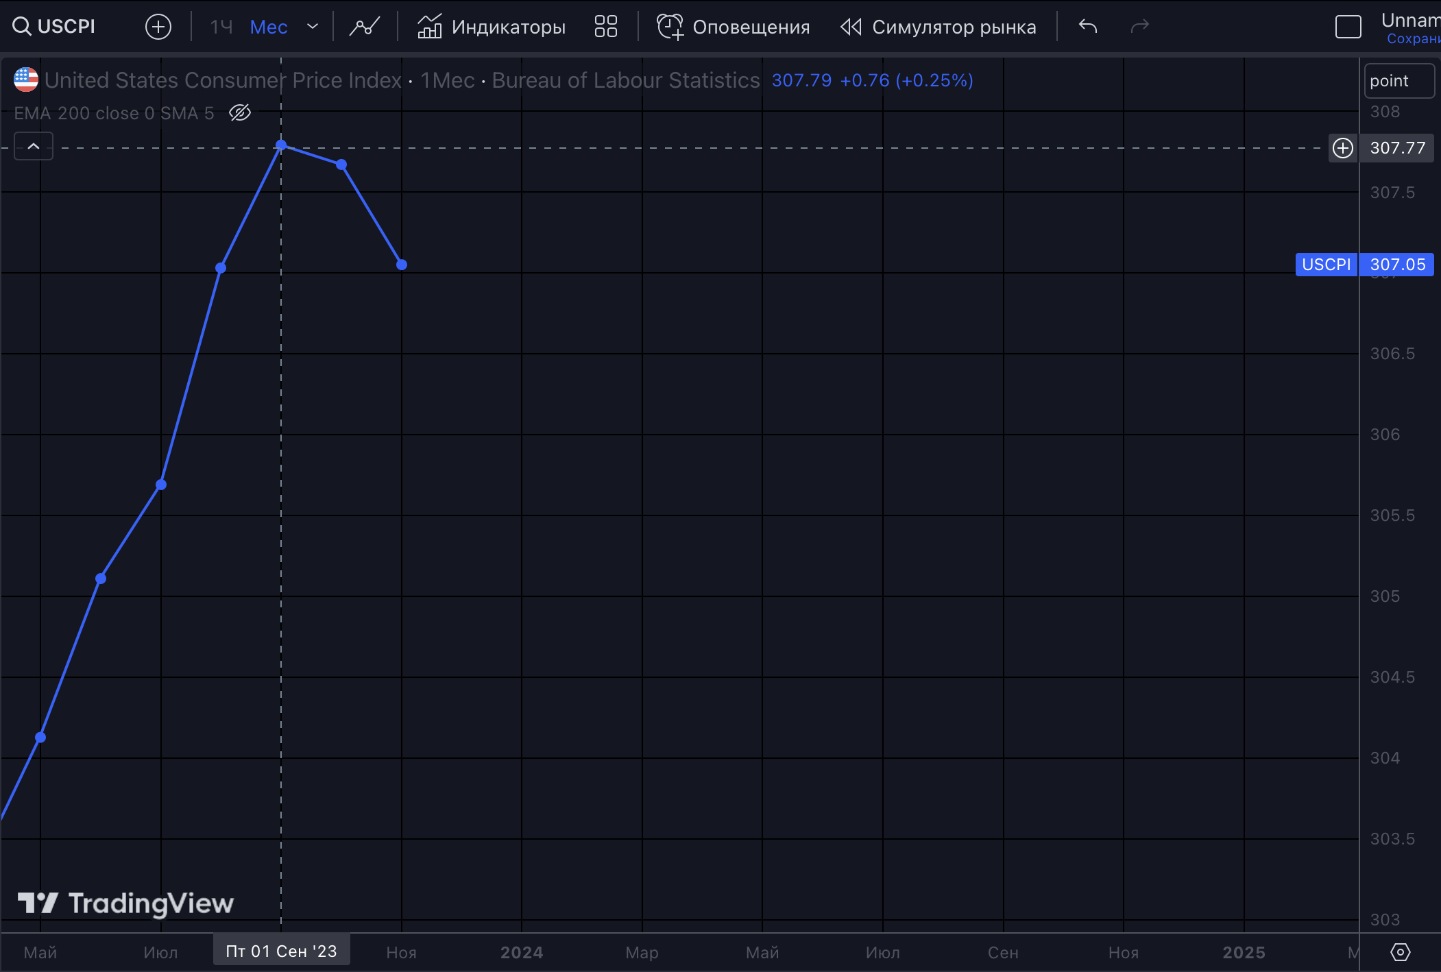Screen dimensions: 1441x972
Task: Add alert at 307.77 plus icon
Action: 1342,148
